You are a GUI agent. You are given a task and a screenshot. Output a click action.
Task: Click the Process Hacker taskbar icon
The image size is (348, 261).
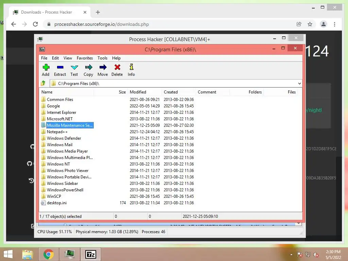pyautogui.click(x=69, y=254)
